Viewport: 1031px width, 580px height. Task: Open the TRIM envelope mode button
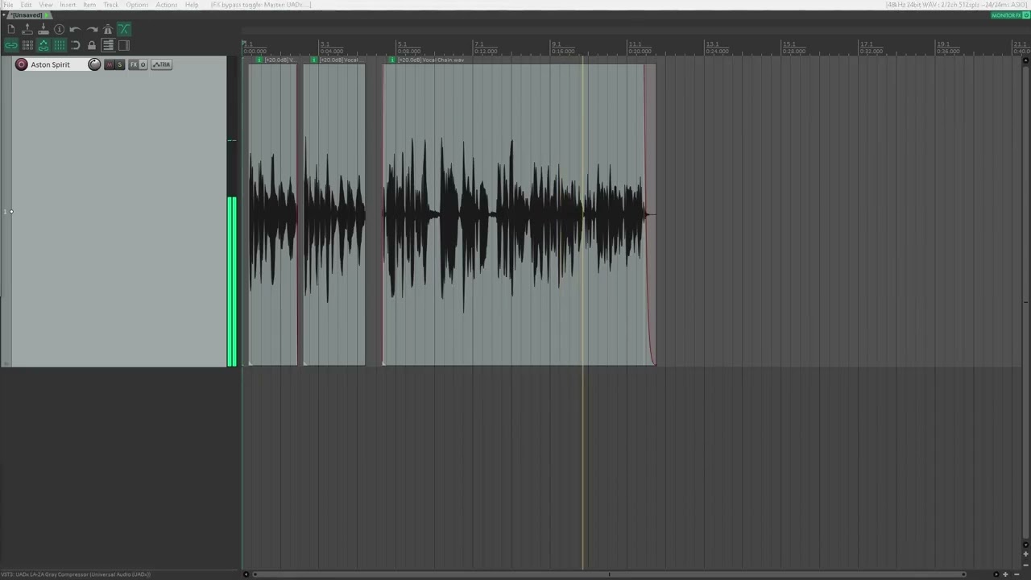[x=162, y=64]
